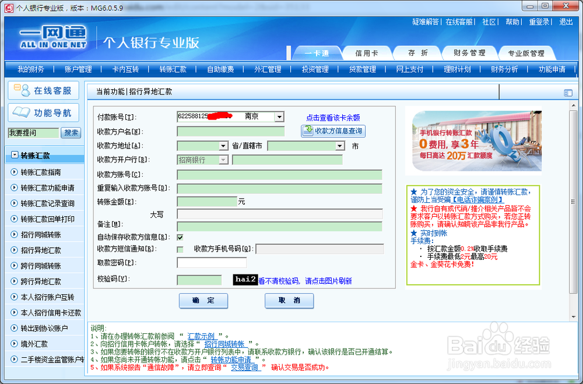Refresh the hai2 captcha image
The width and height of the screenshot is (583, 384).
[x=245, y=280]
